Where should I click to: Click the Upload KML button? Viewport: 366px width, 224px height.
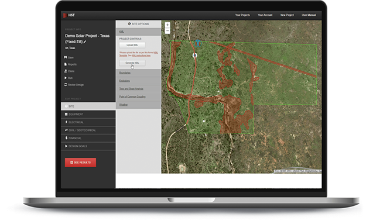click(x=132, y=45)
